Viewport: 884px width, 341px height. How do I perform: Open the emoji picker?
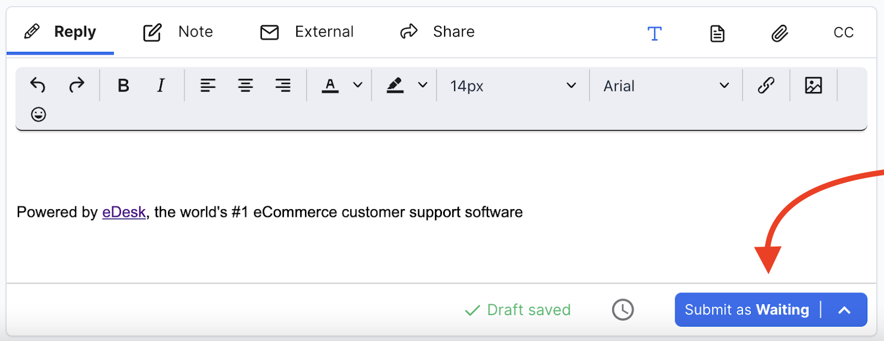pos(38,114)
